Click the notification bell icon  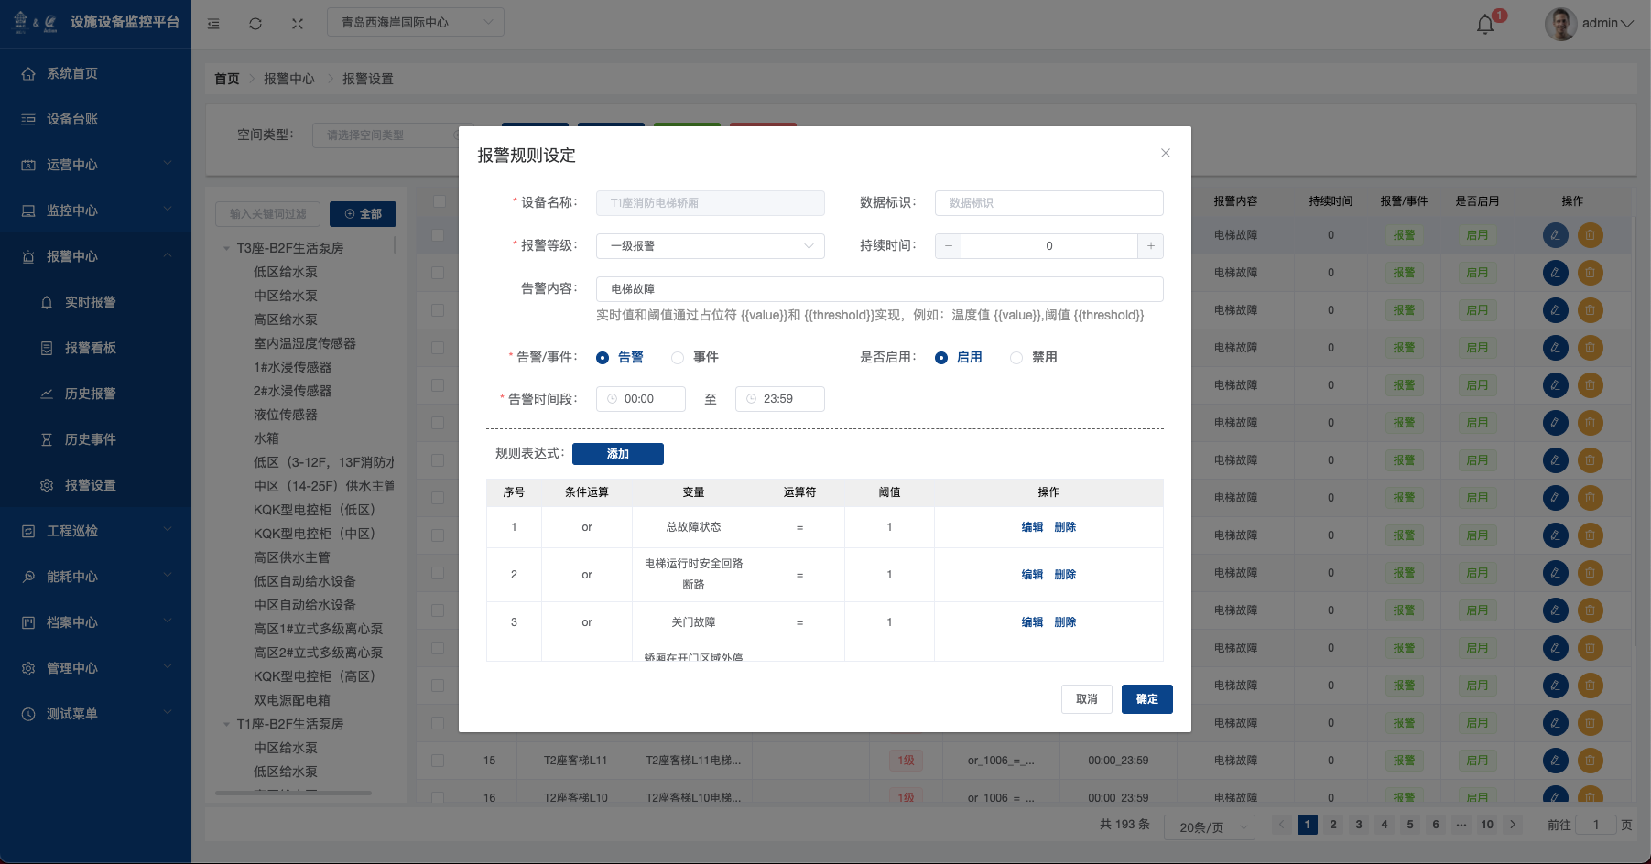tap(1485, 24)
